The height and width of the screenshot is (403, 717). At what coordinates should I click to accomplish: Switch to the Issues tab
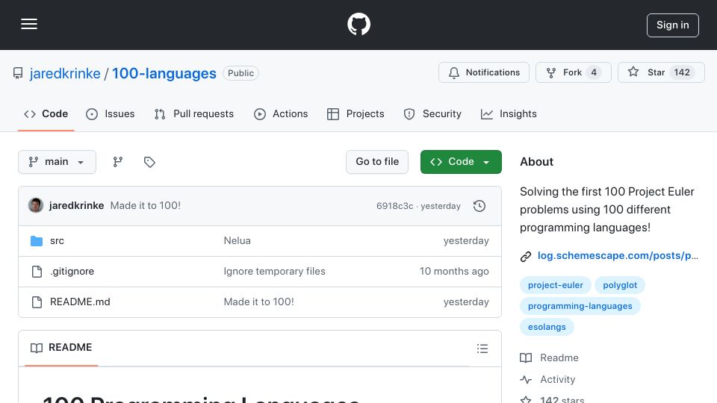click(x=111, y=113)
